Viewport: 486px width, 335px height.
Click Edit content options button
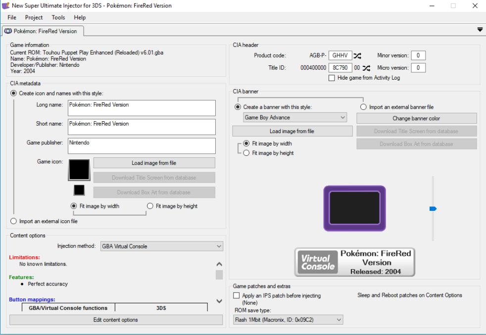pyautogui.click(x=116, y=320)
